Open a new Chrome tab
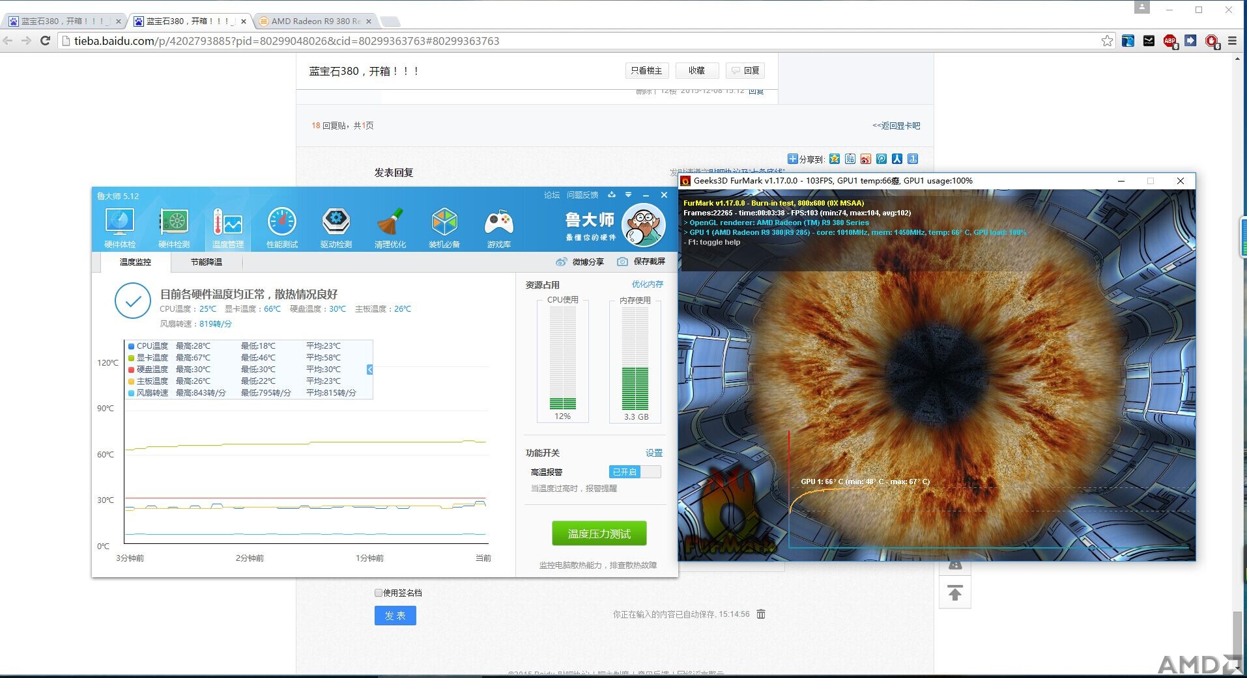Viewport: 1247px width, 678px height. point(390,21)
